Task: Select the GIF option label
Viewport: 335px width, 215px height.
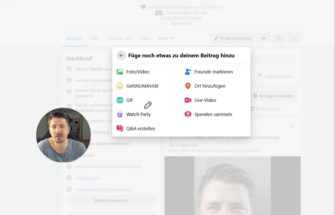Action: pos(130,100)
